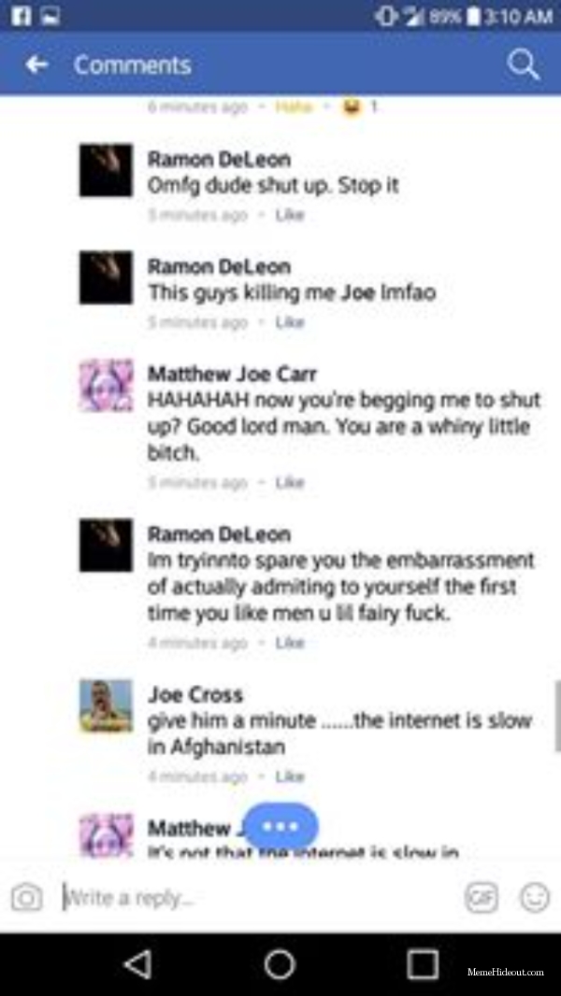This screenshot has width=561, height=996.
Task: Tap the back arrow beside Comments
Action: [36, 64]
